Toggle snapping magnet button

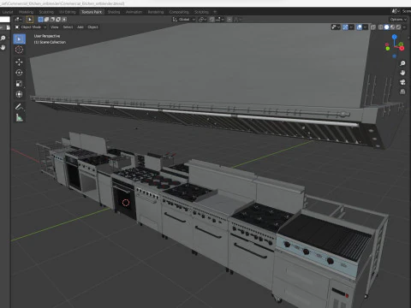click(211, 20)
